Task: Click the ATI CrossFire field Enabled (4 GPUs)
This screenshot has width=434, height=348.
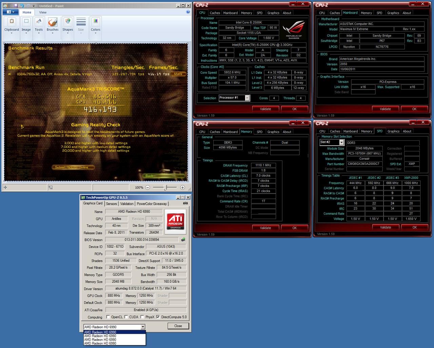Action: pos(146,310)
